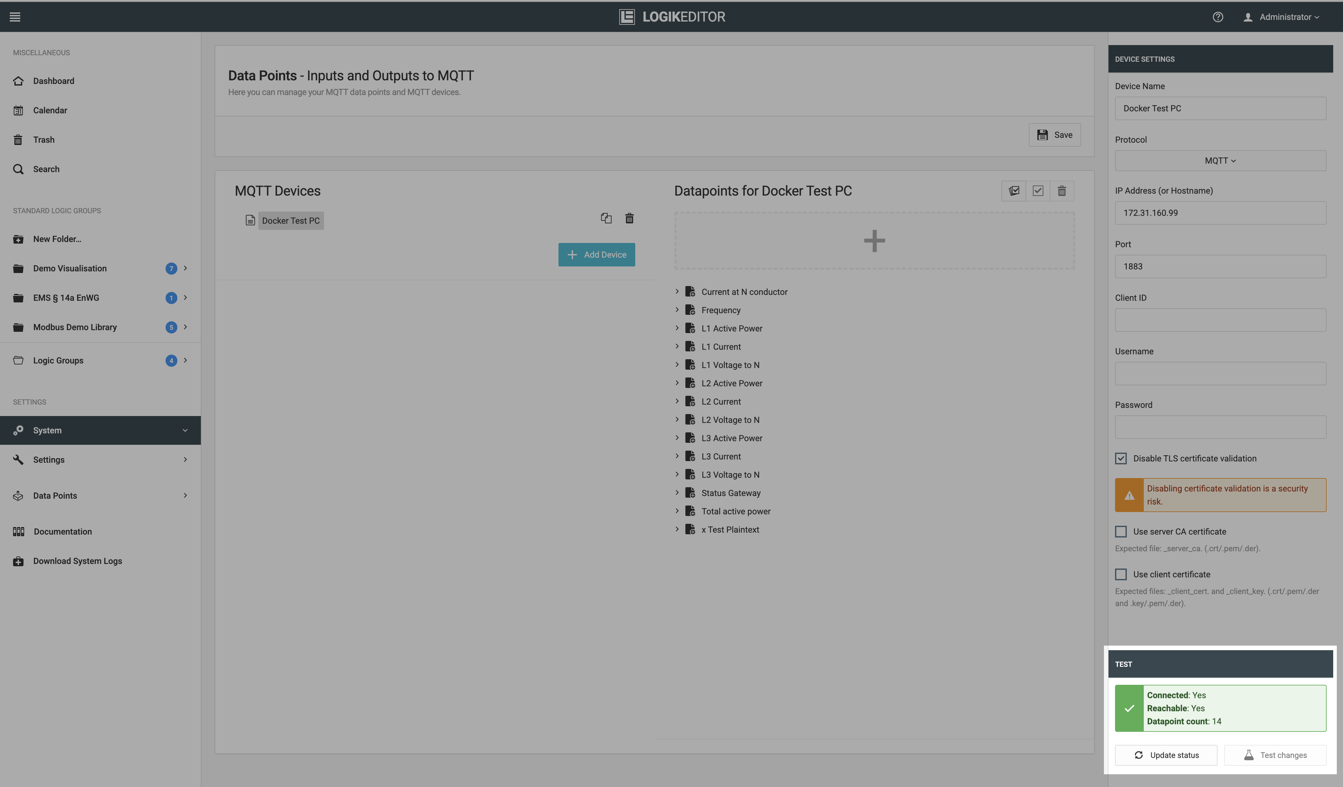Click the L1 Active Power file icon
The image size is (1343, 787).
pos(690,328)
